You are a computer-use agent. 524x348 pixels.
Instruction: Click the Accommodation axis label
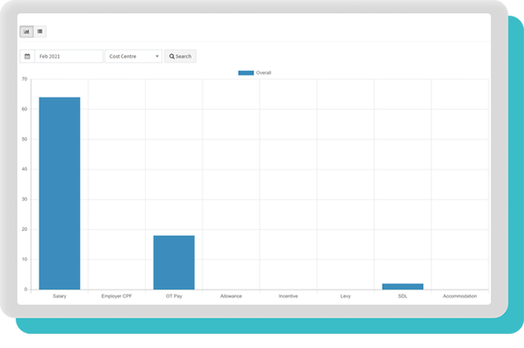[460, 296]
